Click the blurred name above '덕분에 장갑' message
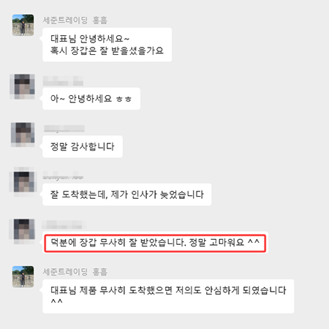Image resolution: width=329 pixels, height=329 pixels. tap(64, 224)
